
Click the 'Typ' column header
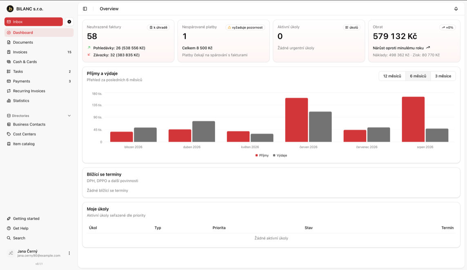158,228
